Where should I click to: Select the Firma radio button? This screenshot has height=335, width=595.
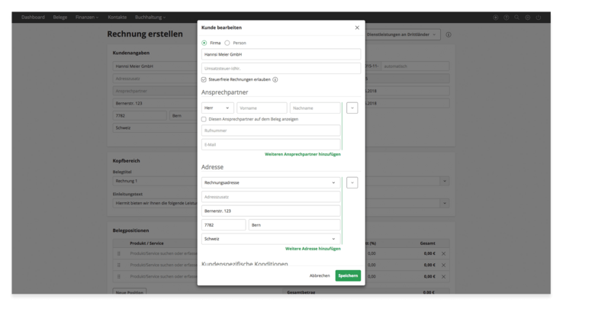[x=204, y=43]
